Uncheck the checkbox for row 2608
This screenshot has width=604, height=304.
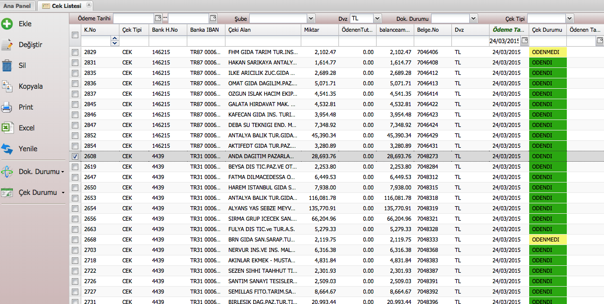coord(75,156)
